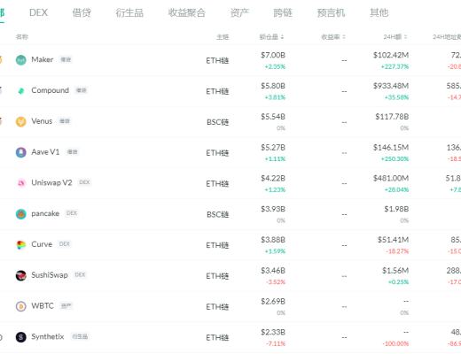Switch to the 跨链 tab

point(283,12)
